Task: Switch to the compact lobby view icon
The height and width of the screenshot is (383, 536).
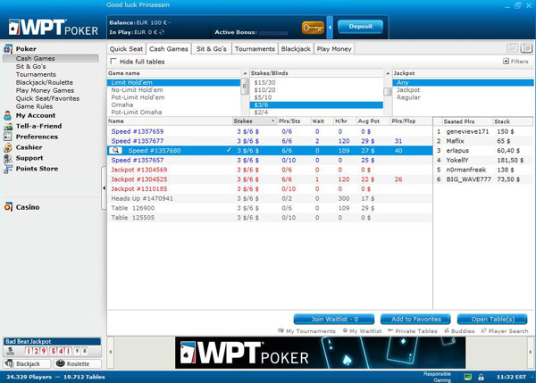Action: point(512,48)
